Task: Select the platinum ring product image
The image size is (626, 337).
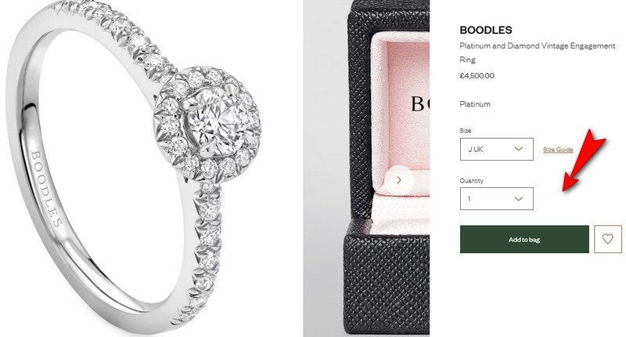Action: coord(135,168)
